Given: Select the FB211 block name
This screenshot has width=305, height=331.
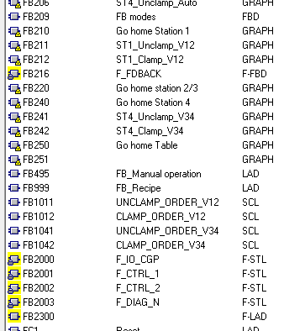Looking at the screenshot, I should [x=35, y=45].
